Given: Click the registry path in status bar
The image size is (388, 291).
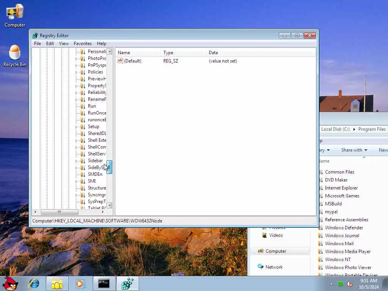Looking at the screenshot, I should (97, 221).
